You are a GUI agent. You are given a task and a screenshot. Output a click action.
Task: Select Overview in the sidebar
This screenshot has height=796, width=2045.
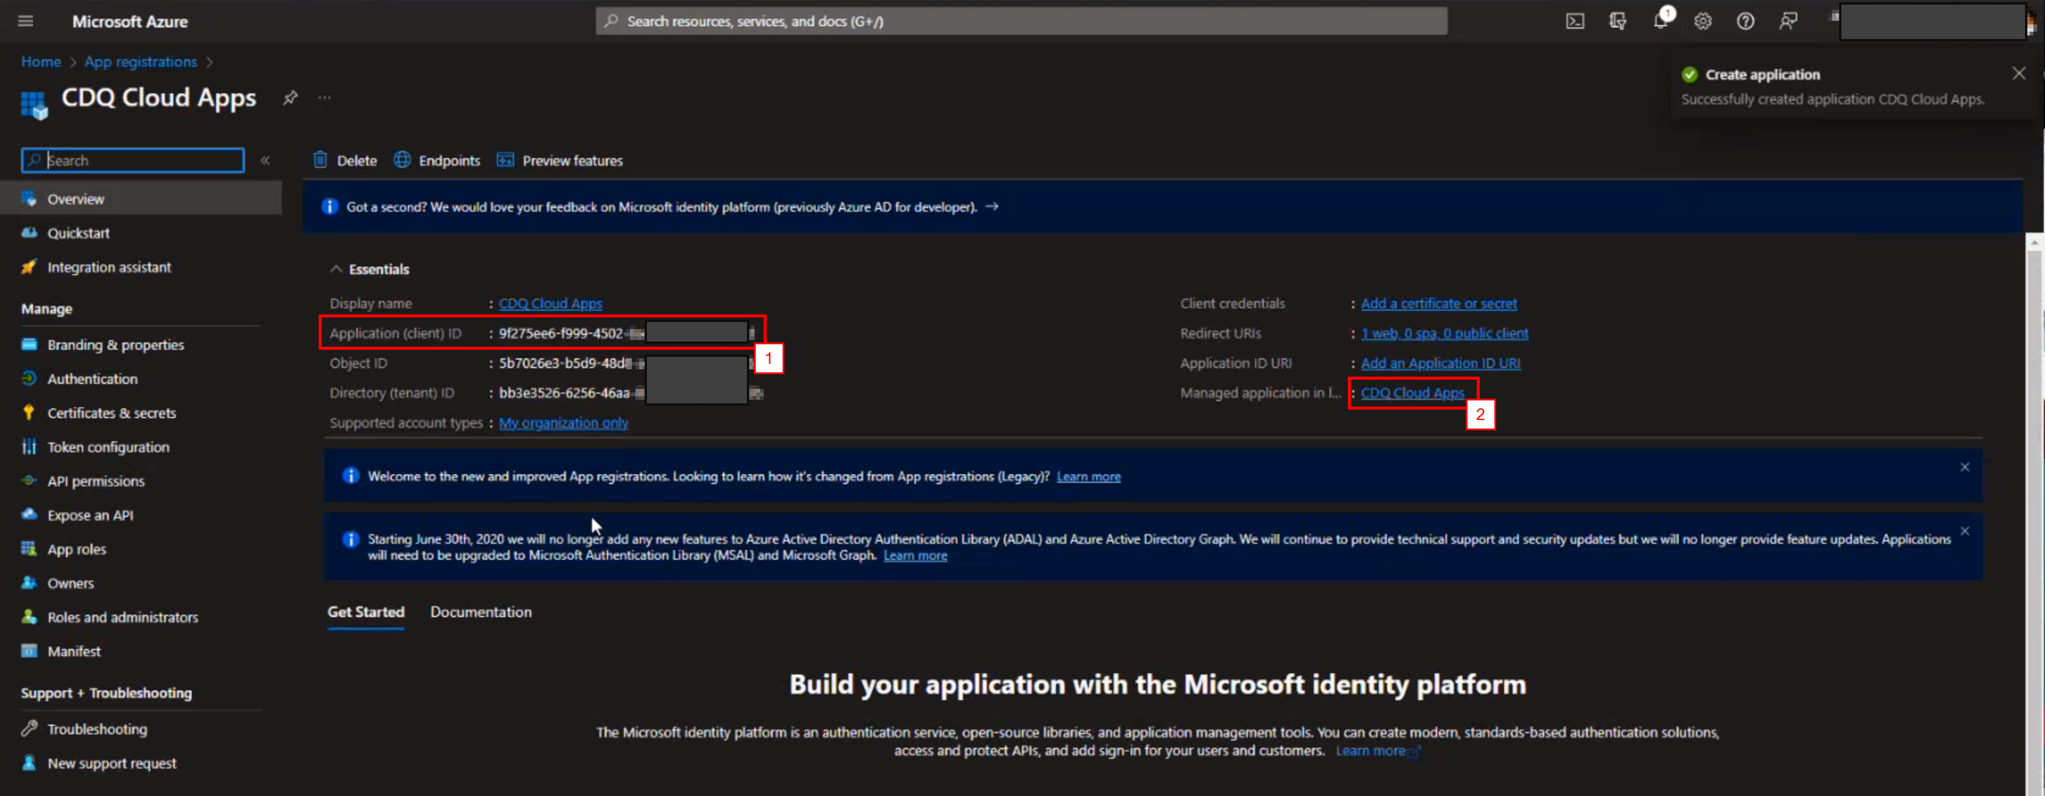click(x=140, y=198)
